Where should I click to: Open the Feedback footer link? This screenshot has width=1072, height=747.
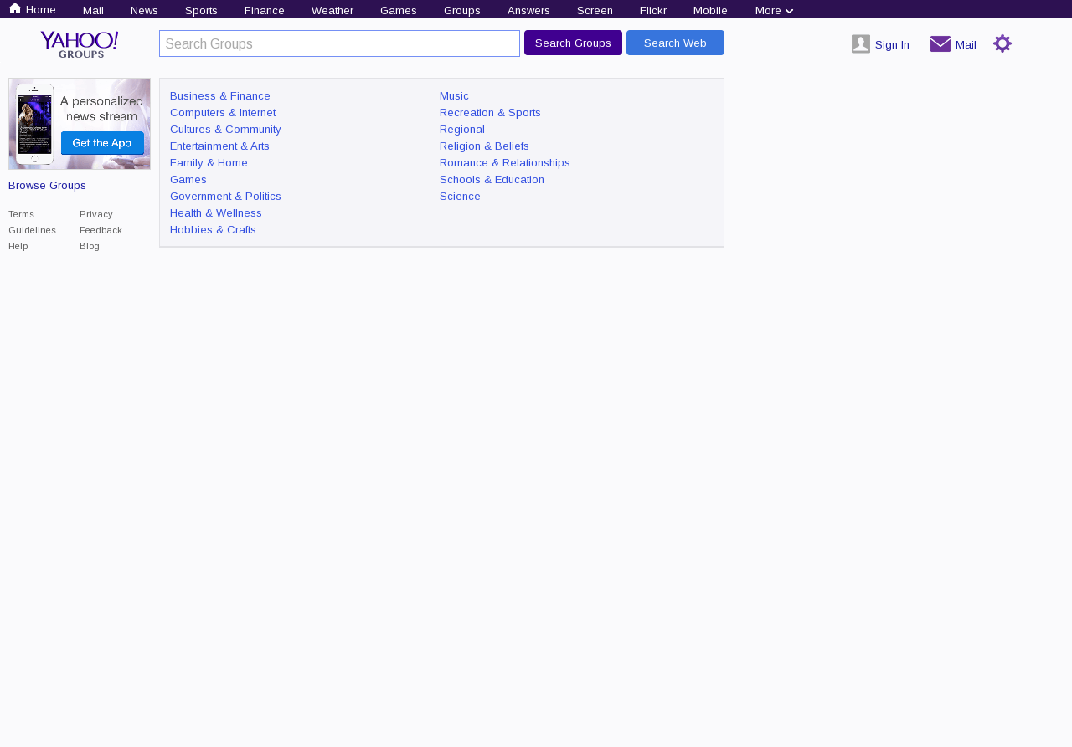tap(100, 230)
